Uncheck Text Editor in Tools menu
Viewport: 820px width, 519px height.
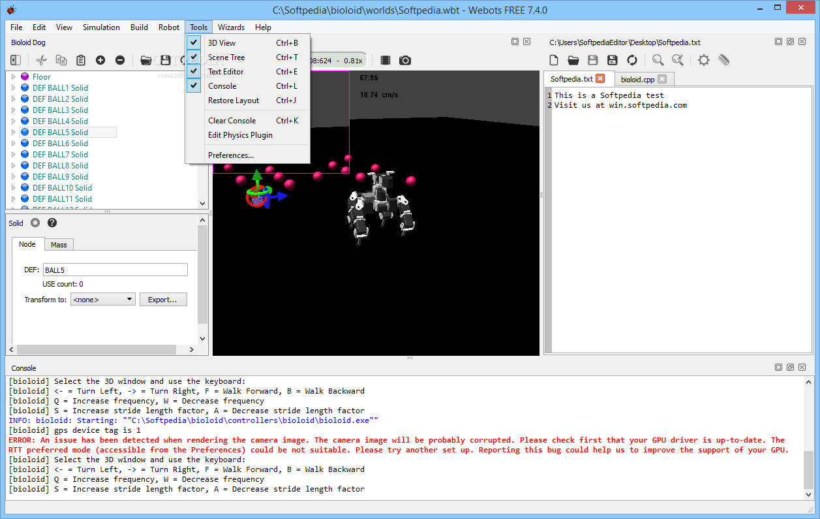click(194, 71)
